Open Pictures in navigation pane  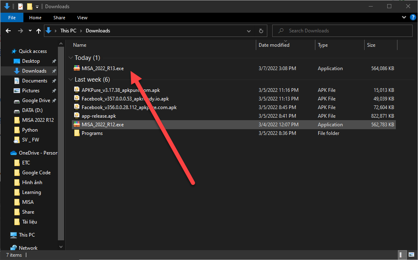coord(26,91)
